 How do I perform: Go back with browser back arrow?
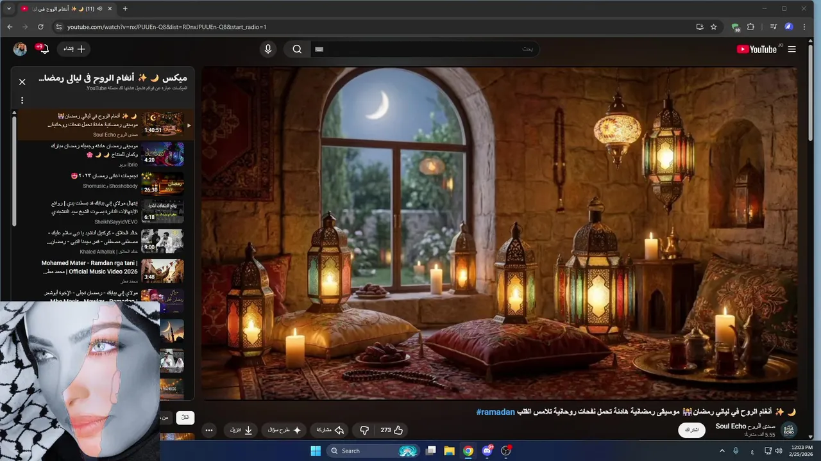(x=10, y=27)
